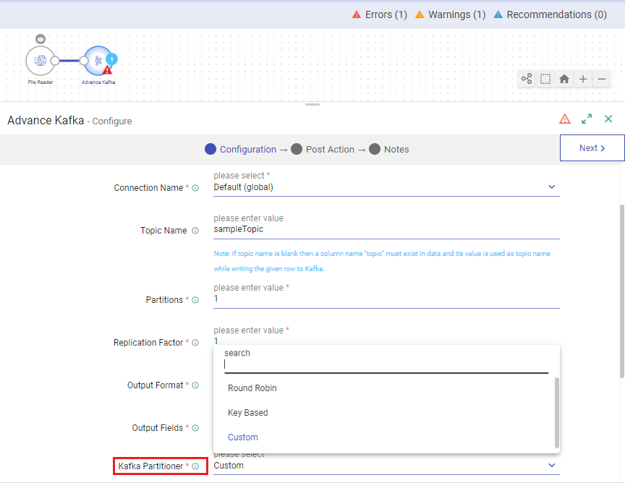Click the Replication Factor info icon
Image resolution: width=625 pixels, height=483 pixels.
195,343
